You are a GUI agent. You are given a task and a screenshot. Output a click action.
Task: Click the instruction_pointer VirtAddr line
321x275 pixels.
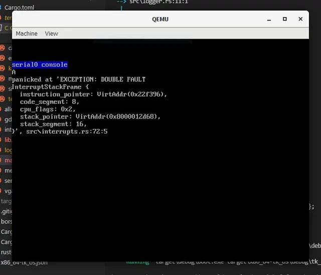[93, 94]
